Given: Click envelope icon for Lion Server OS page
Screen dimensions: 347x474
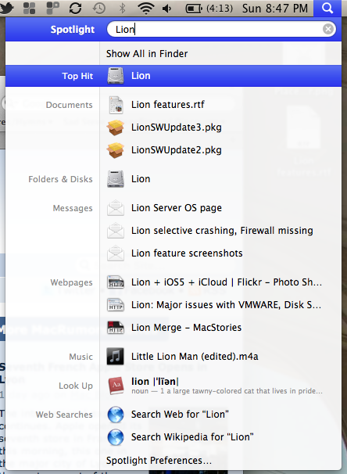Looking at the screenshot, I should (116, 208).
